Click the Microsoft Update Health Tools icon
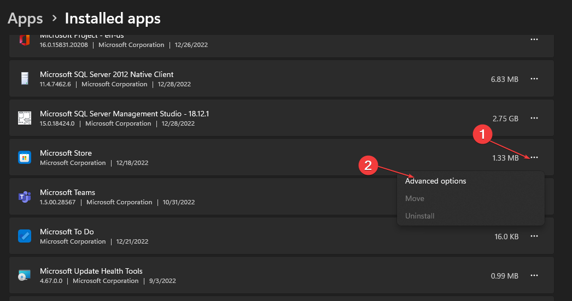This screenshot has width=572, height=301. click(x=25, y=275)
